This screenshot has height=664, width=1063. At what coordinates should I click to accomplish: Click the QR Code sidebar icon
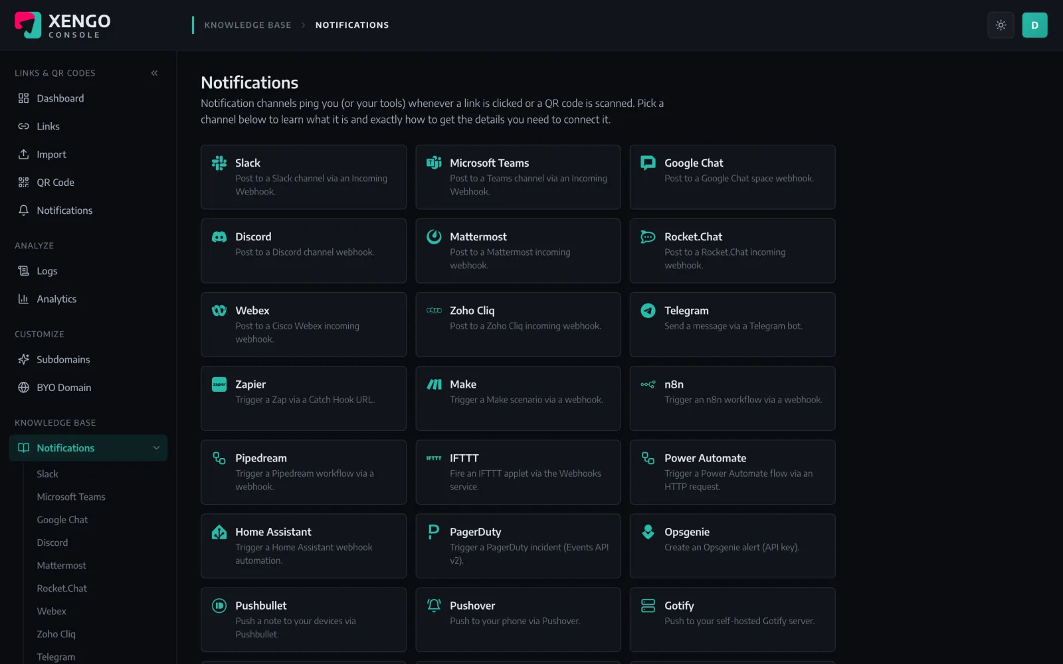point(24,183)
